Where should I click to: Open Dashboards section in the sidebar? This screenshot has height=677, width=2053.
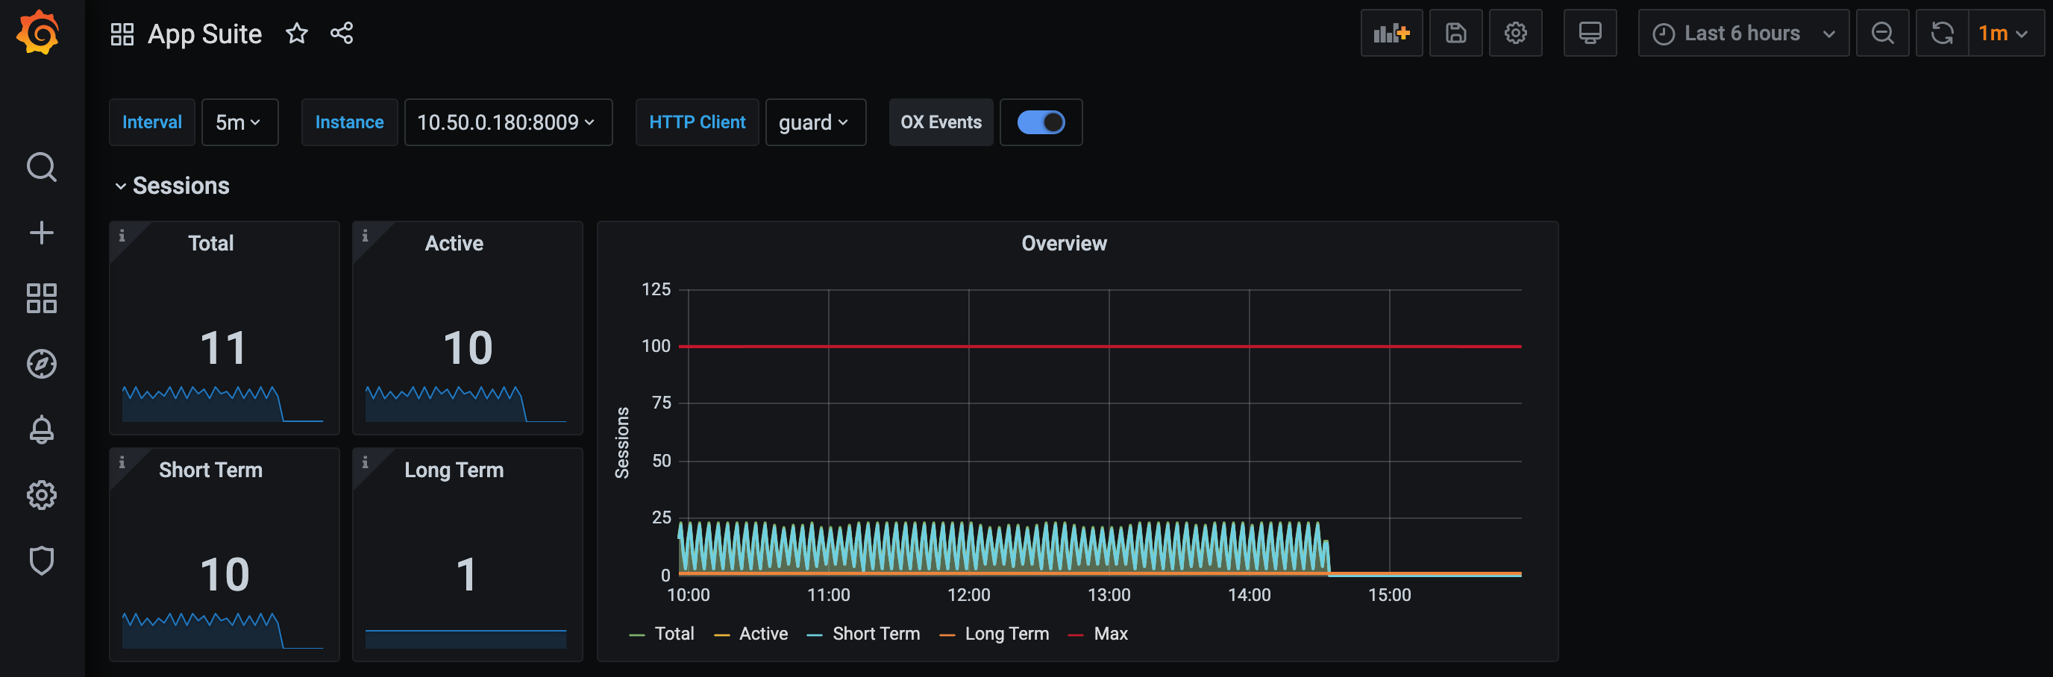click(x=42, y=298)
